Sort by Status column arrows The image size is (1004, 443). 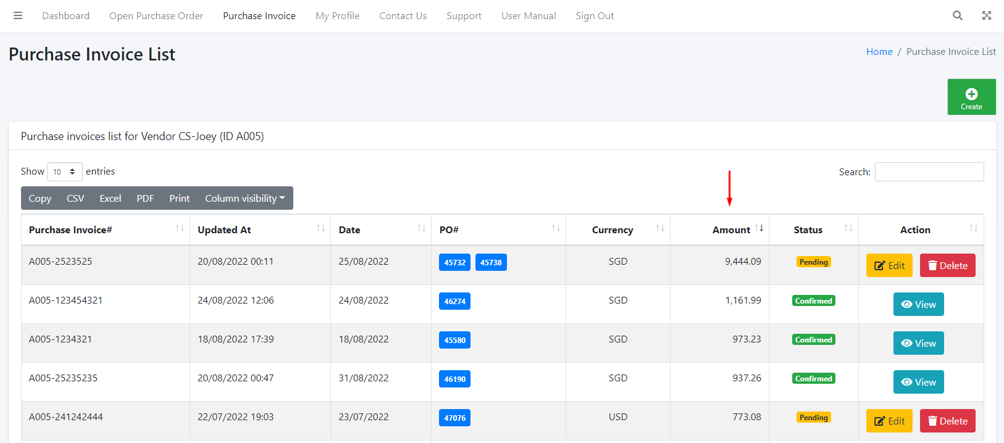point(848,229)
